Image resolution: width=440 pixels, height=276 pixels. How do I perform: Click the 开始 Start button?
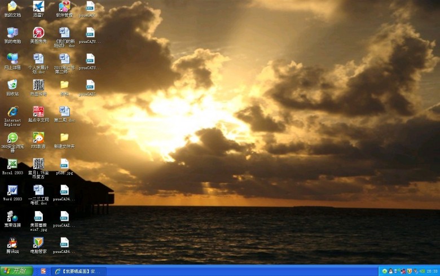click(16, 271)
